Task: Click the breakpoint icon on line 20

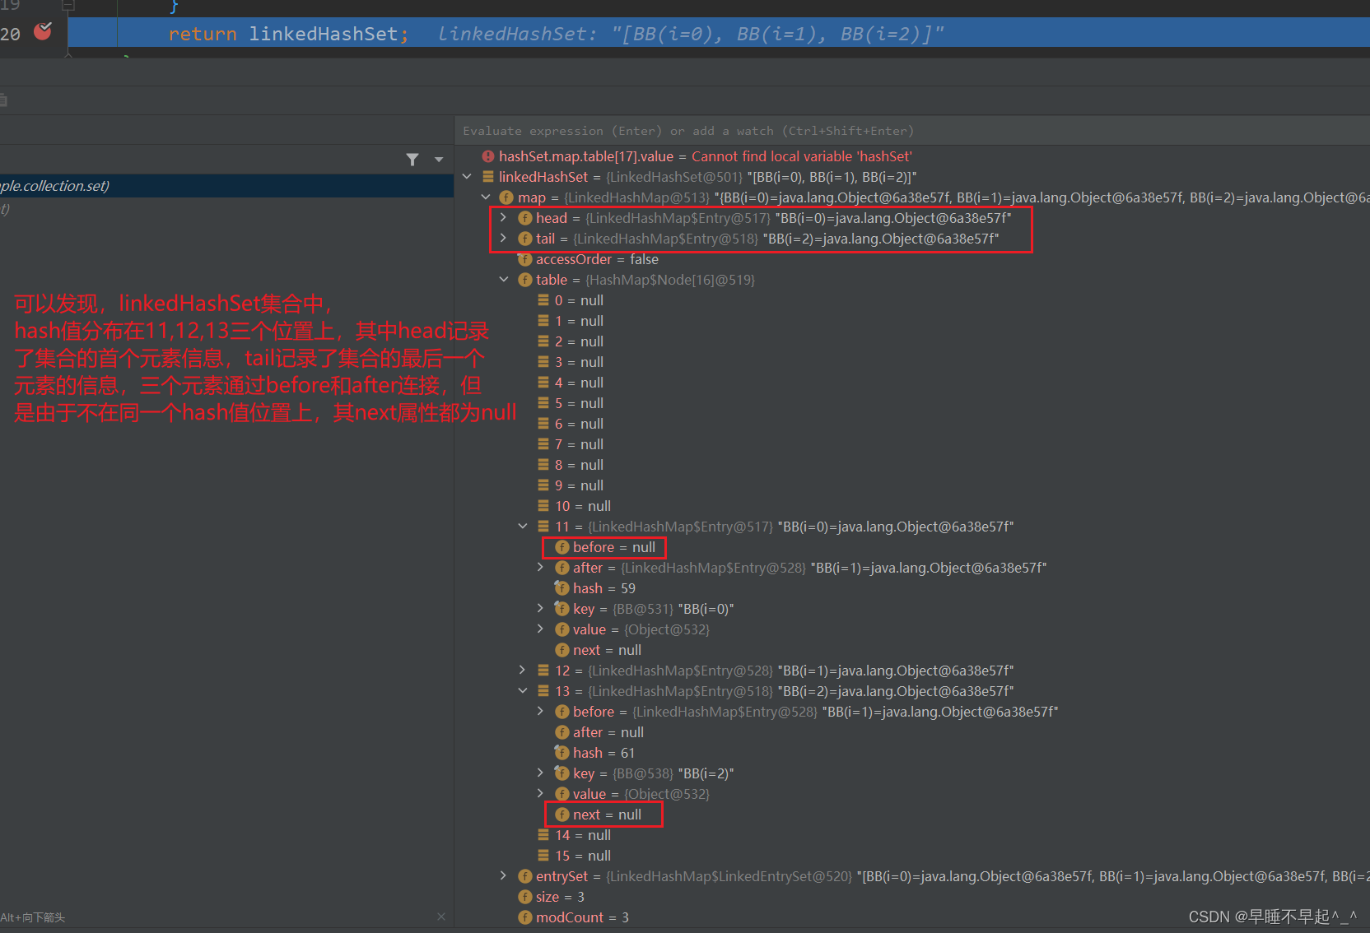Action: click(x=43, y=32)
